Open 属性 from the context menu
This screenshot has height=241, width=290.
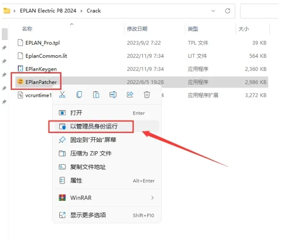(x=107, y=180)
